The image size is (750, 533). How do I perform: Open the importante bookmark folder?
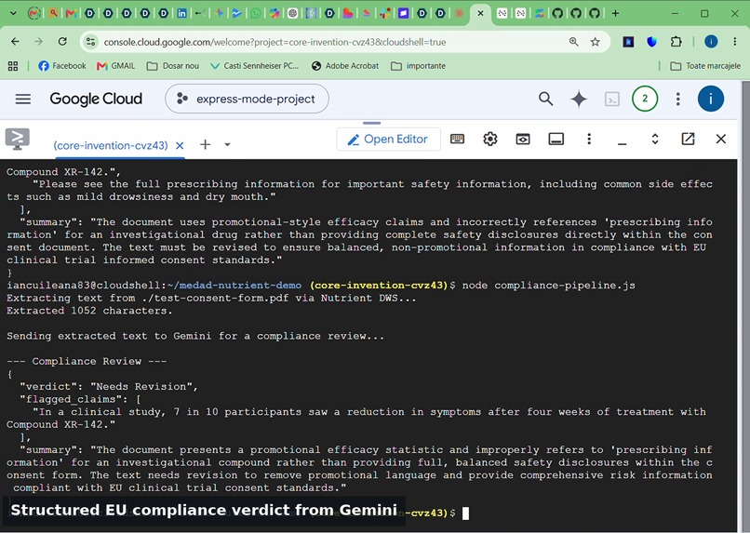point(419,66)
